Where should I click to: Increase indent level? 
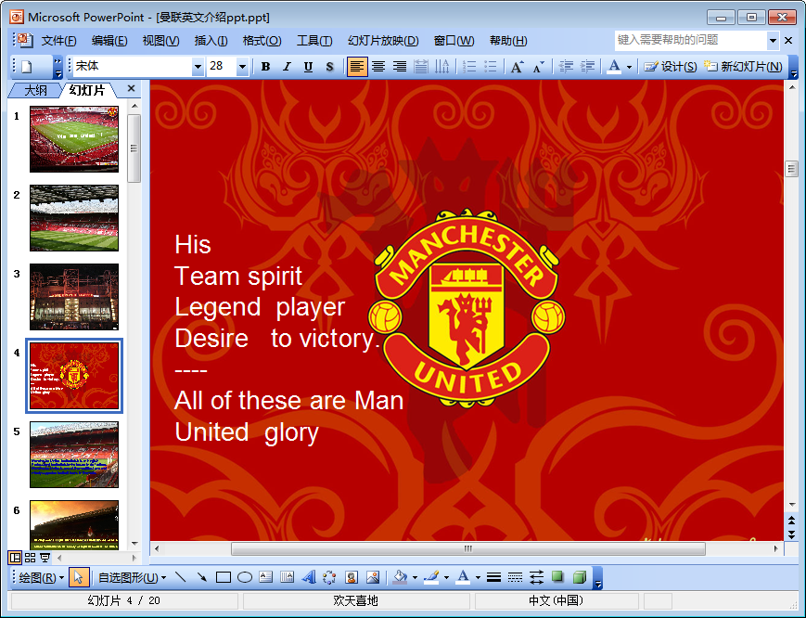[587, 66]
